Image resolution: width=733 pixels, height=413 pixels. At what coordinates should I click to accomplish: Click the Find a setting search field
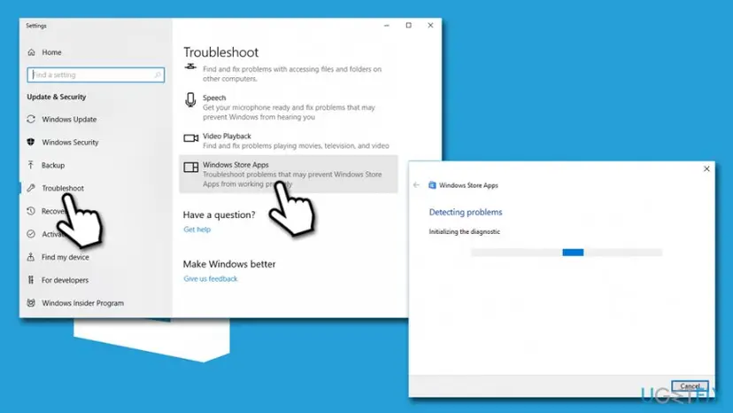click(96, 75)
